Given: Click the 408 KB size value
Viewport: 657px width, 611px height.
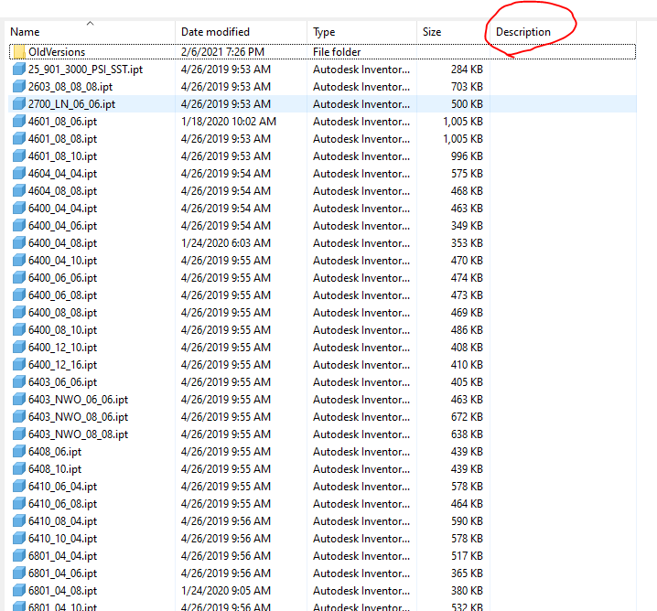Looking at the screenshot, I should click(x=467, y=348).
